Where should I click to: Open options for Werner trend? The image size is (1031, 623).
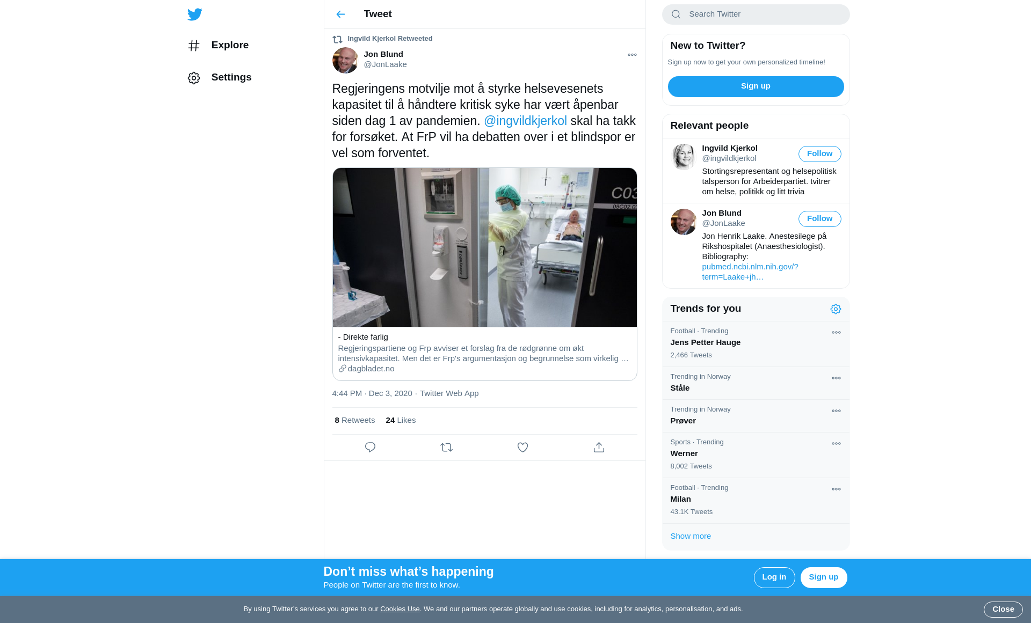click(x=836, y=444)
